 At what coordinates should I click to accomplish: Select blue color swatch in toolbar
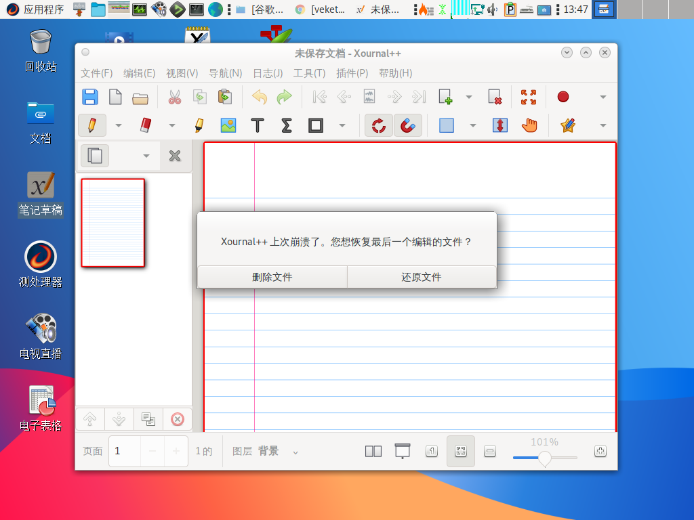pyautogui.click(x=446, y=125)
